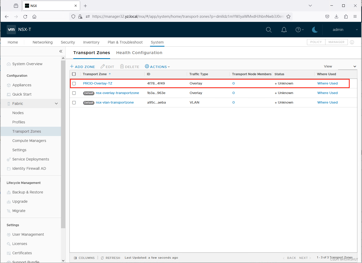The height and width of the screenshot is (263, 362).
Task: Go back in browser history
Action: (7, 16)
